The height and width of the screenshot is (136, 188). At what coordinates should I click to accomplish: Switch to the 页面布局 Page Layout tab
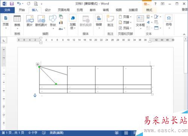[x=64, y=10]
